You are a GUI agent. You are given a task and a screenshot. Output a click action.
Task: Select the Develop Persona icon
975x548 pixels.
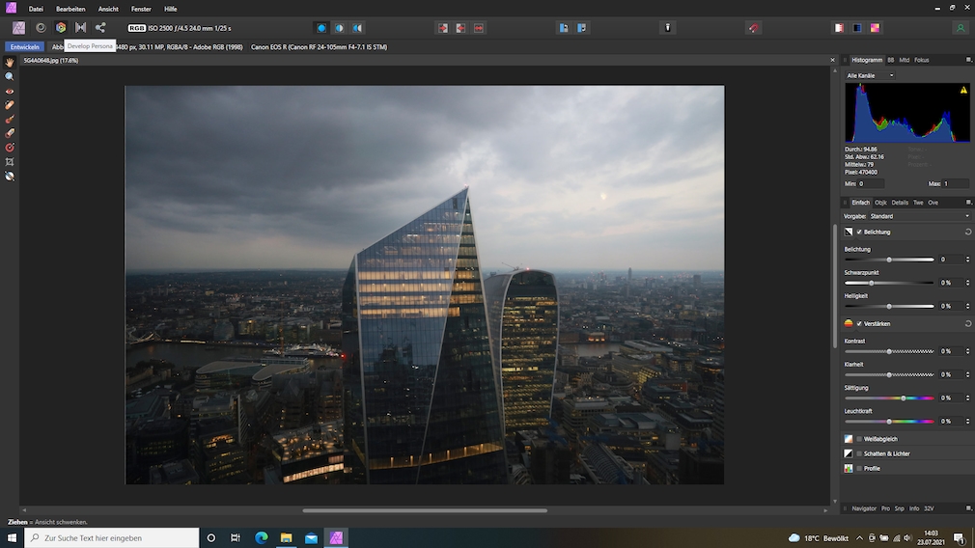point(61,28)
